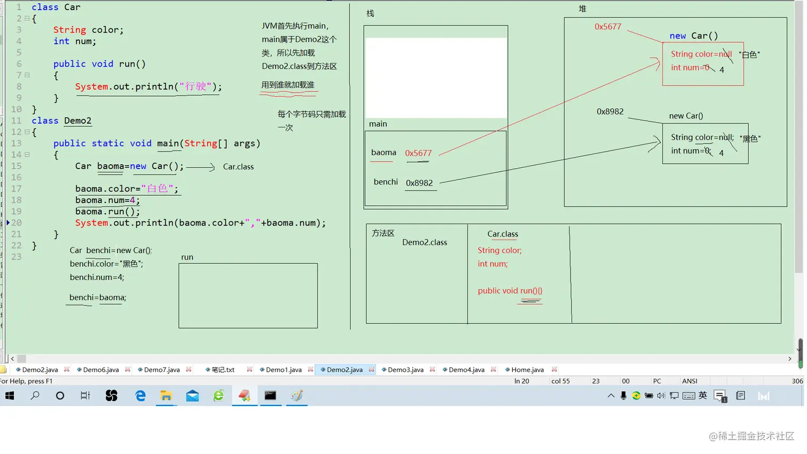
Task: Open the Action Center notifications icon
Action: pos(720,396)
